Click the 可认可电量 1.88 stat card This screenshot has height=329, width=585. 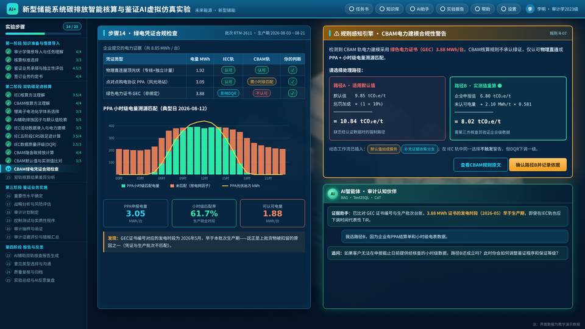coord(272,213)
